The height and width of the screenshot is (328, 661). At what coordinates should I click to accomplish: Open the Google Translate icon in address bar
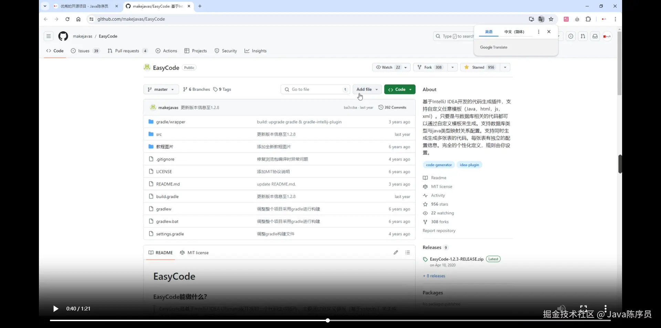pos(541,19)
